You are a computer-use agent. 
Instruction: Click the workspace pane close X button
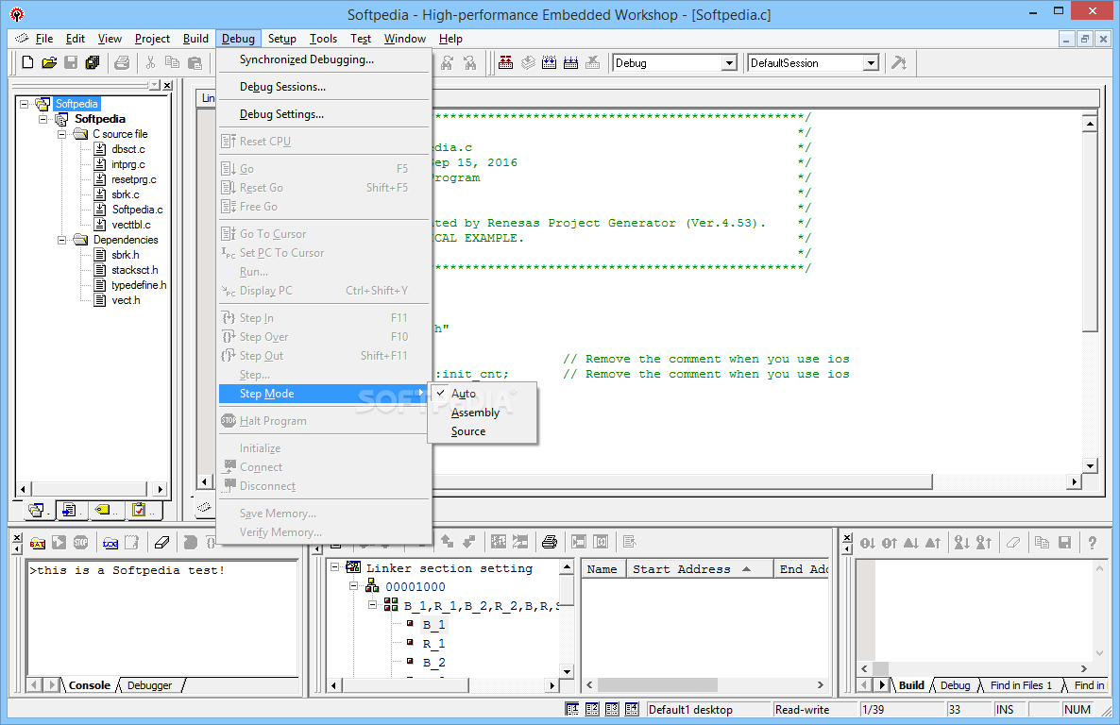coord(167,86)
